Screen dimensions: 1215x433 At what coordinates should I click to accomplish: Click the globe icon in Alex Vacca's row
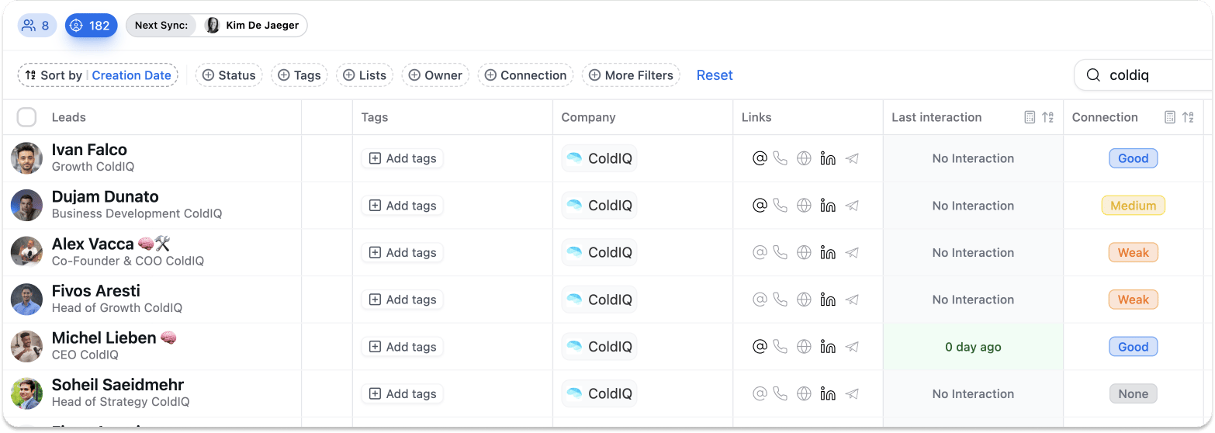(x=805, y=252)
